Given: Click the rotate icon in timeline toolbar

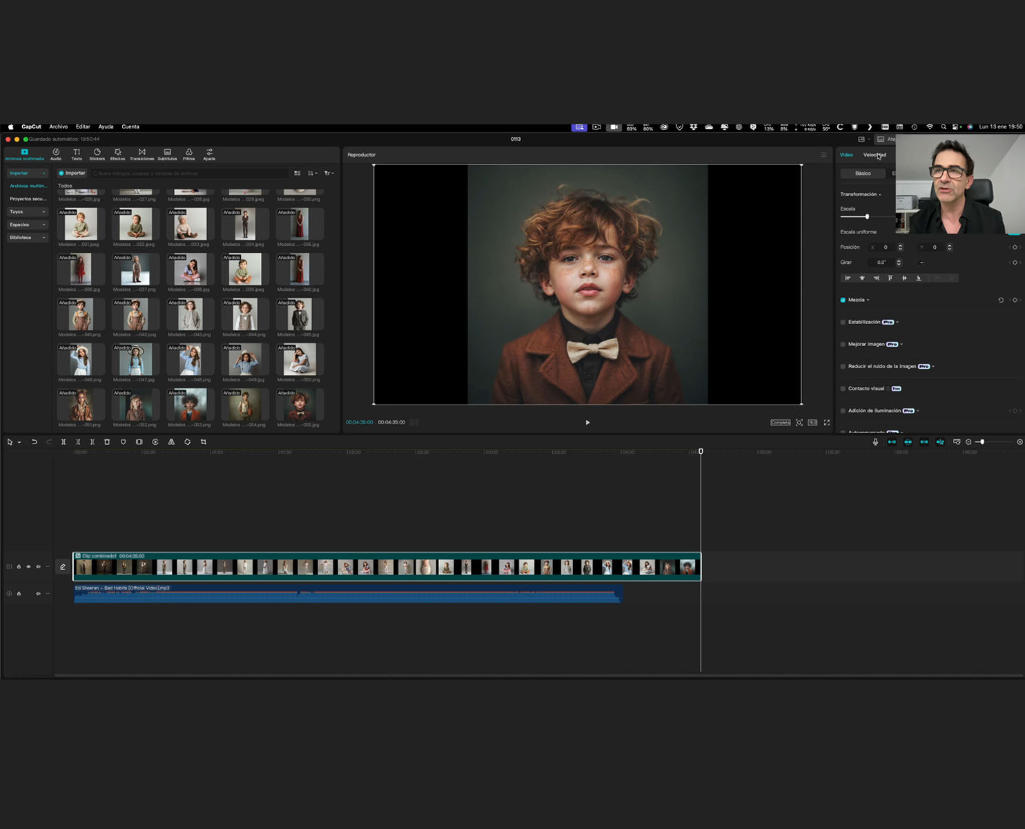Looking at the screenshot, I should click(187, 442).
